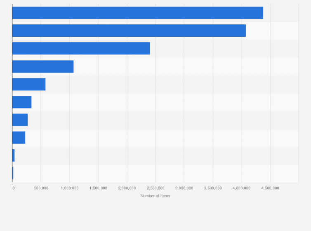311x231 pixels.
Task: Click the ninth, second-smallest bar
Action: (14, 156)
